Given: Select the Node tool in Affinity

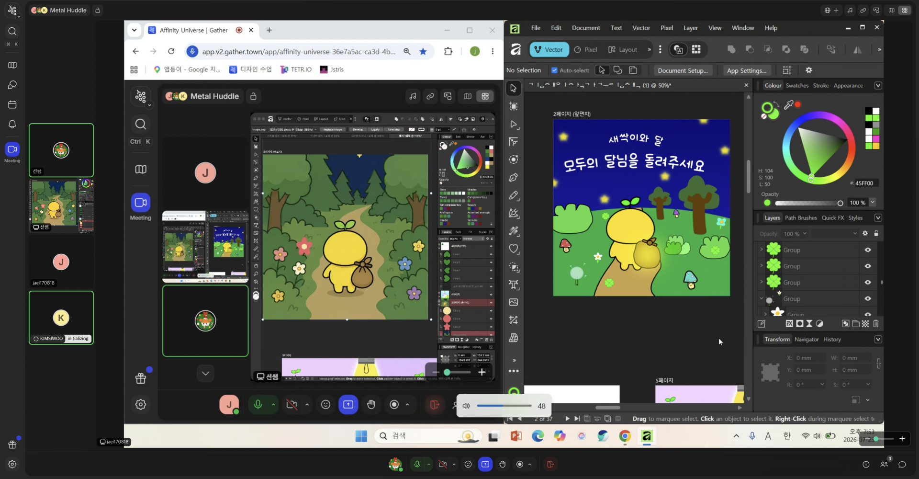Looking at the screenshot, I should tap(514, 125).
